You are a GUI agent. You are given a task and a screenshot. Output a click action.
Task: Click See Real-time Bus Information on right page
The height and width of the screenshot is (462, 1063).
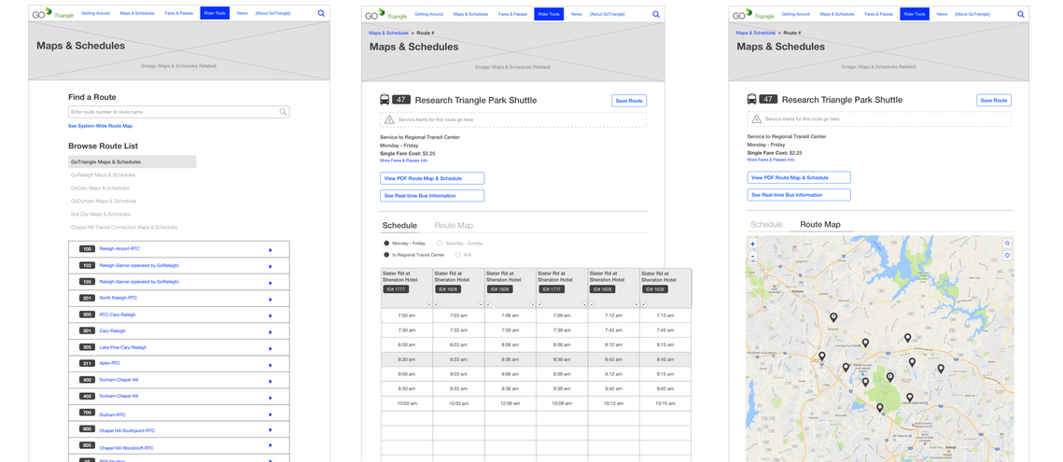coord(799,195)
